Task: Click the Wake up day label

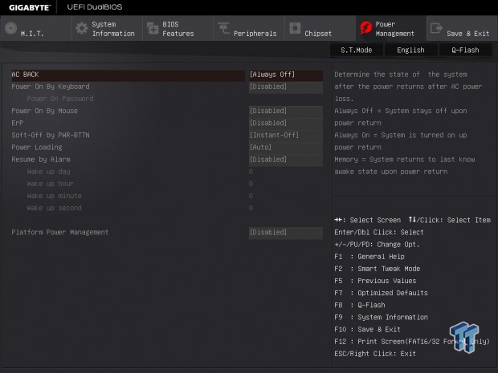Action: pos(48,172)
